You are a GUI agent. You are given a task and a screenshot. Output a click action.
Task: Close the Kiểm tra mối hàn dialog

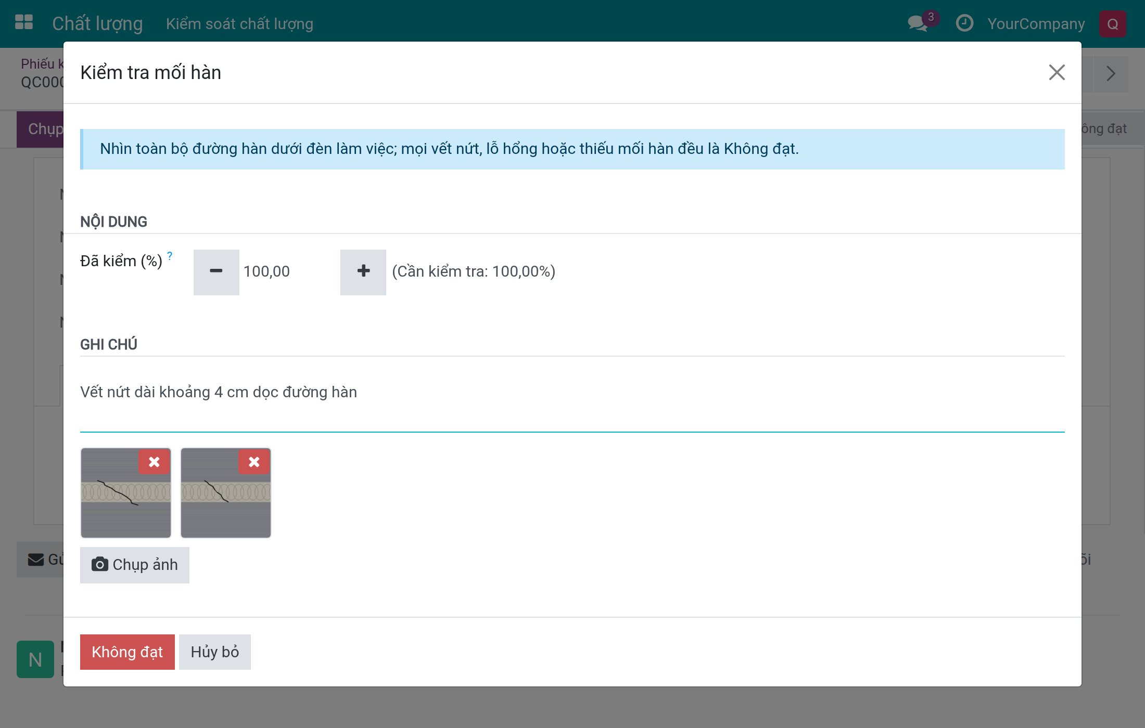1057,72
